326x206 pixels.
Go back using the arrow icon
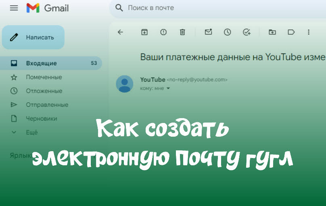pyautogui.click(x=120, y=32)
